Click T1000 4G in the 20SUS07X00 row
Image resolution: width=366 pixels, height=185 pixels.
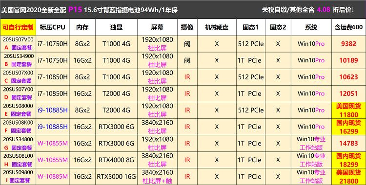117,77
